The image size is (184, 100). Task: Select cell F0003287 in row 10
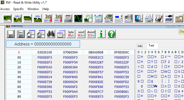coord(96,62)
